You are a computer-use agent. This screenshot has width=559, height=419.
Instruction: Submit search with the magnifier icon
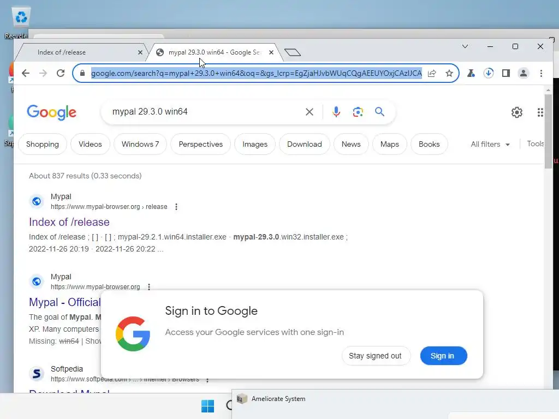click(380, 112)
